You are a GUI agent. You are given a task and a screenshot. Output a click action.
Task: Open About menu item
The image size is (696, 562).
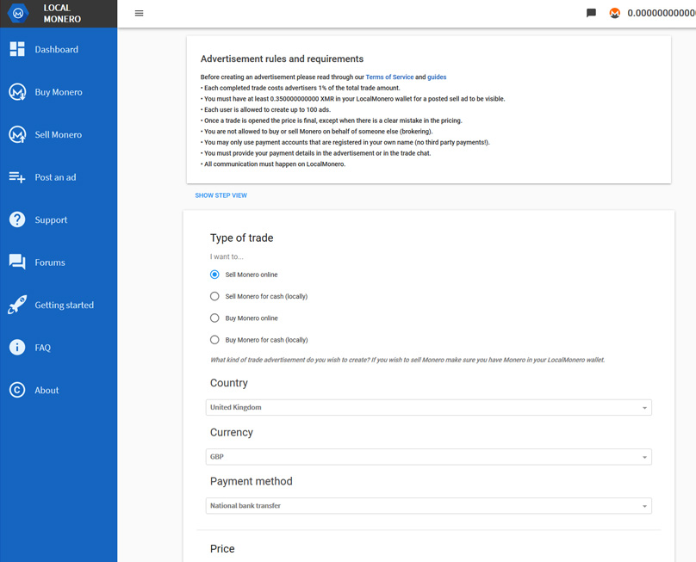point(47,390)
